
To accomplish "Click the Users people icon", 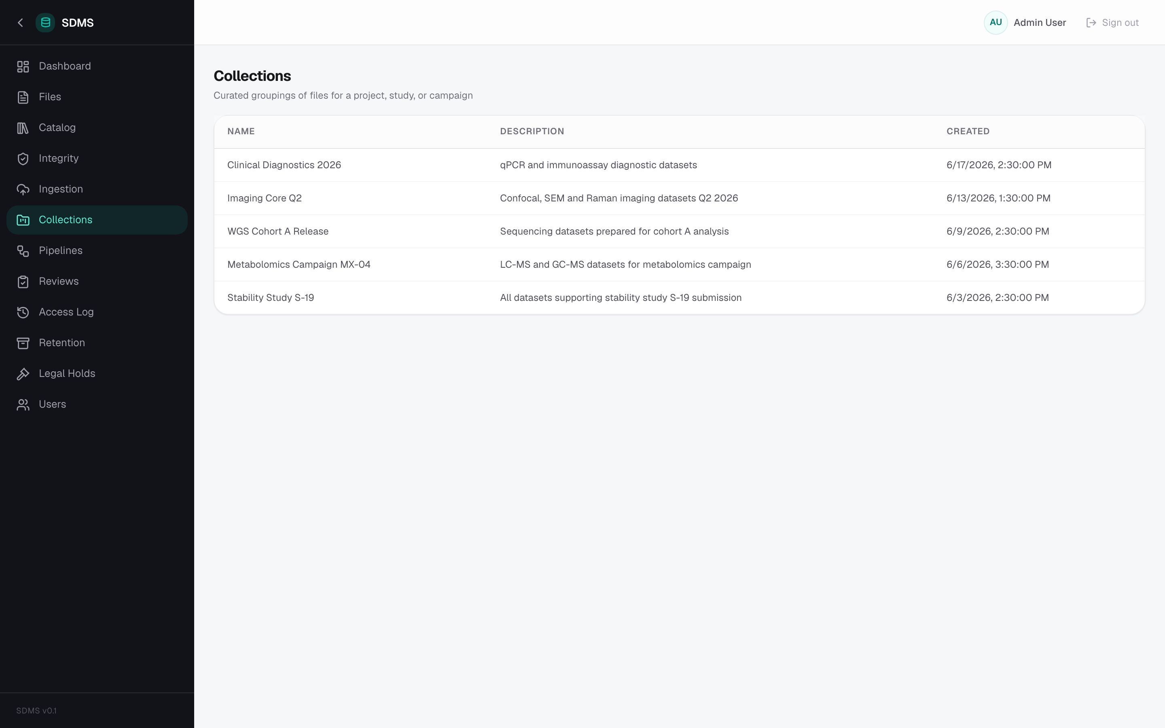I will (x=23, y=405).
